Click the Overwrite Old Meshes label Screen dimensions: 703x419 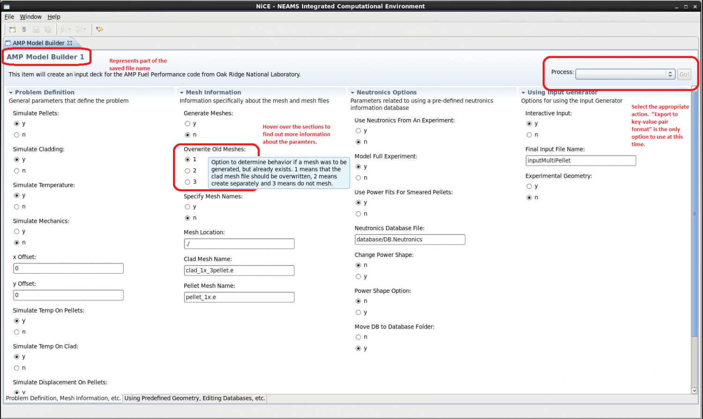pos(215,150)
